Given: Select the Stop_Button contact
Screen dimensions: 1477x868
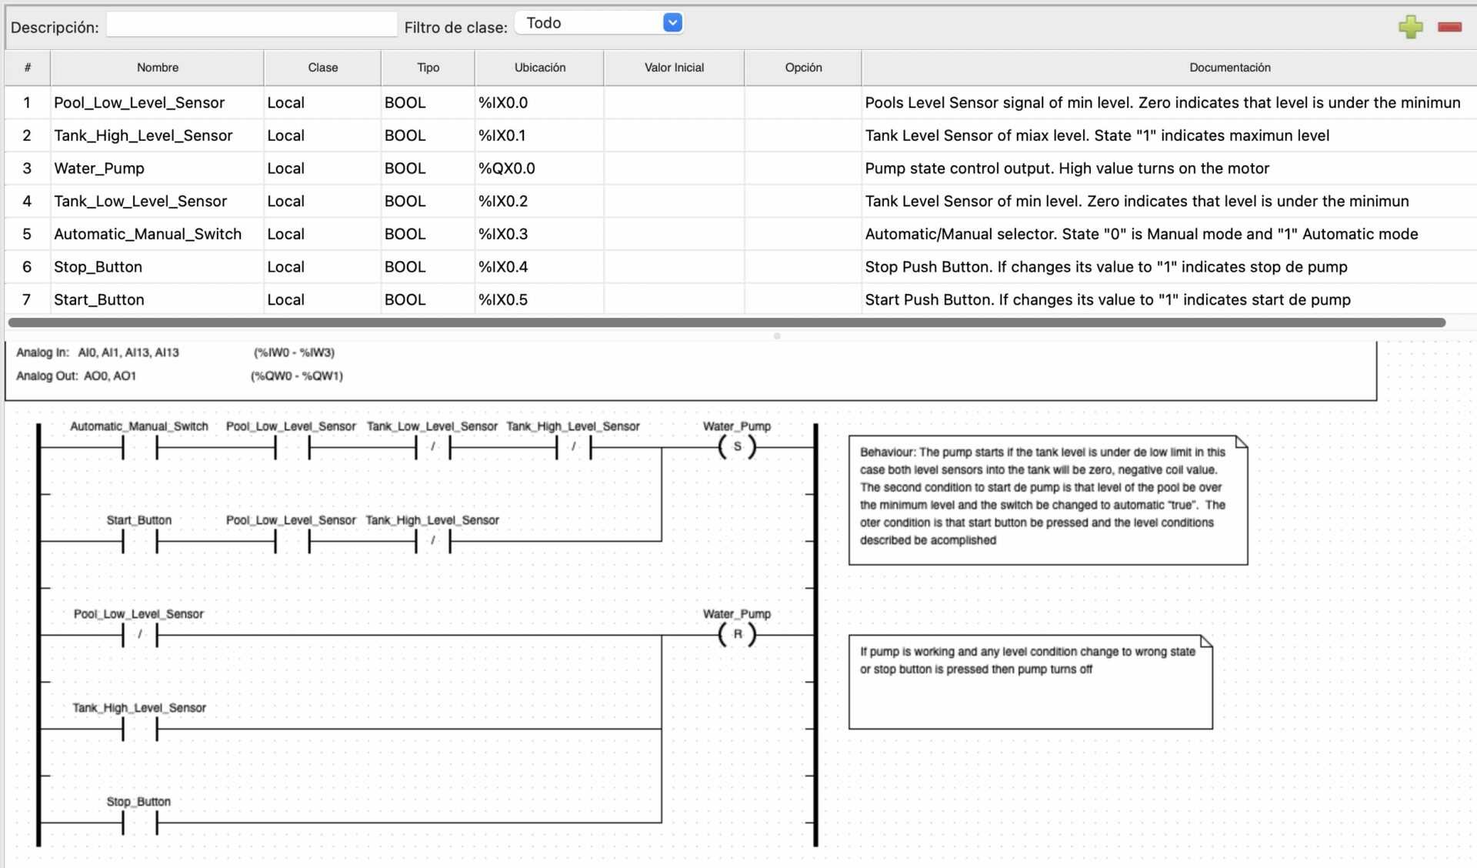Looking at the screenshot, I should coord(138,821).
